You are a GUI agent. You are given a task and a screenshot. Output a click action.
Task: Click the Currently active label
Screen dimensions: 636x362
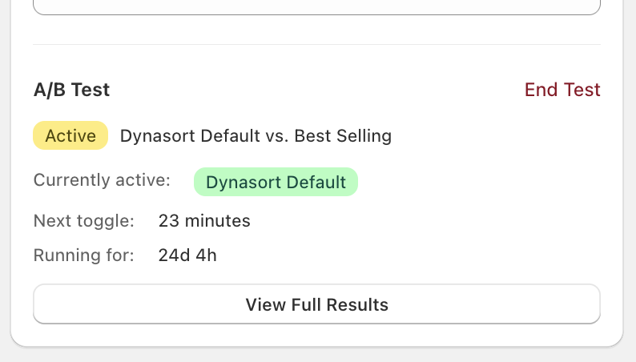pyautogui.click(x=102, y=180)
